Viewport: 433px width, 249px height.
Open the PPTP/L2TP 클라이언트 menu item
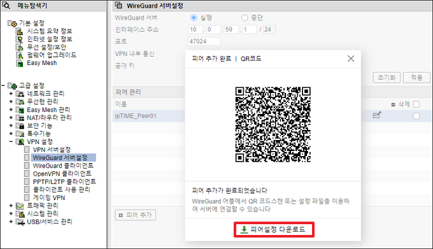pos(64,182)
